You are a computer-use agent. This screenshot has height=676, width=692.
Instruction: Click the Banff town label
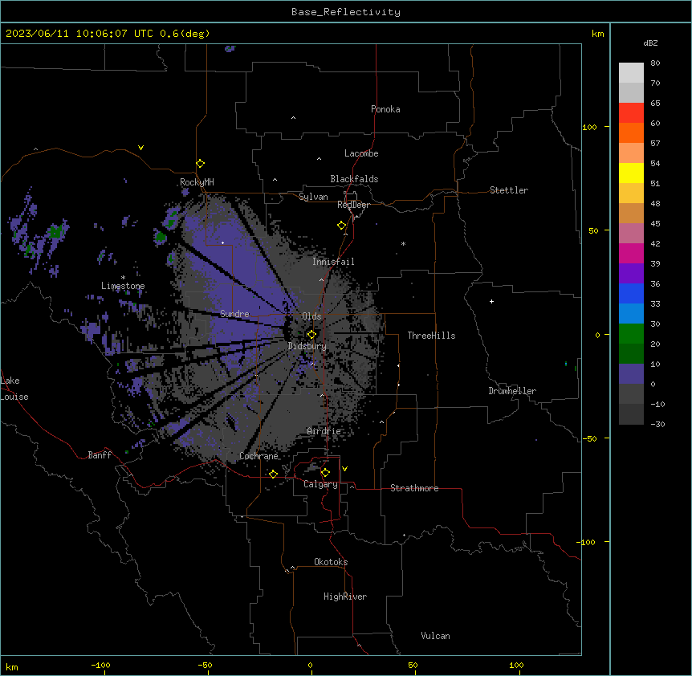coord(100,455)
